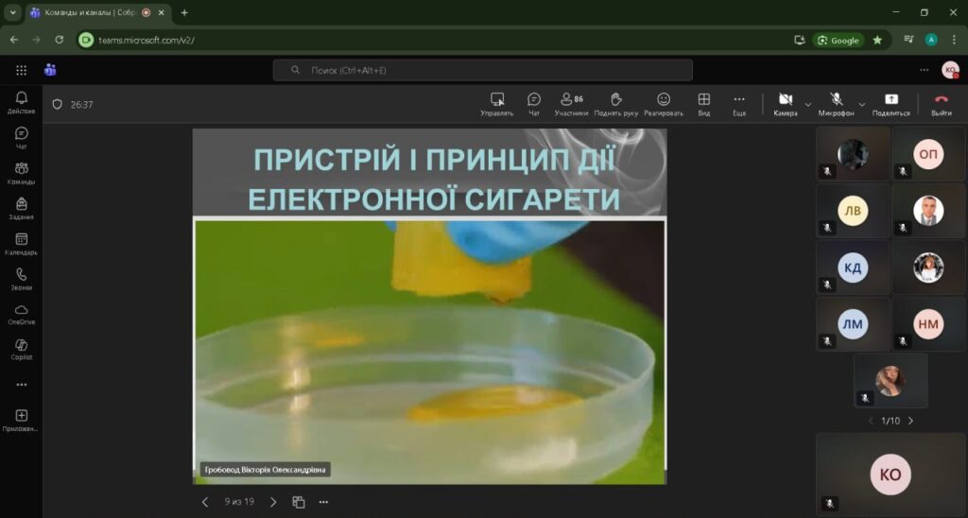The image size is (968, 518).
Task: Toggle the Микрофон mute state
Action: click(x=836, y=103)
